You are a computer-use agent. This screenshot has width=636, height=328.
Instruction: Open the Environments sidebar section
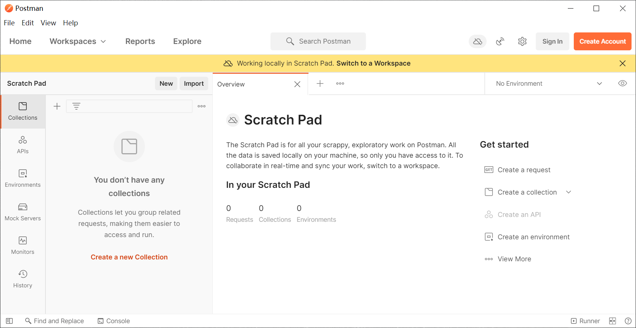(23, 178)
